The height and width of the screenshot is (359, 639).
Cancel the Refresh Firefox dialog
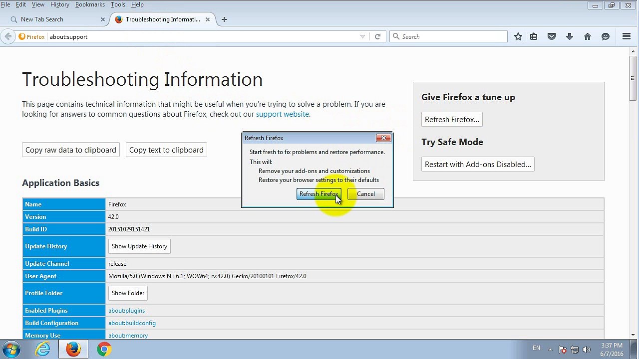click(x=366, y=194)
